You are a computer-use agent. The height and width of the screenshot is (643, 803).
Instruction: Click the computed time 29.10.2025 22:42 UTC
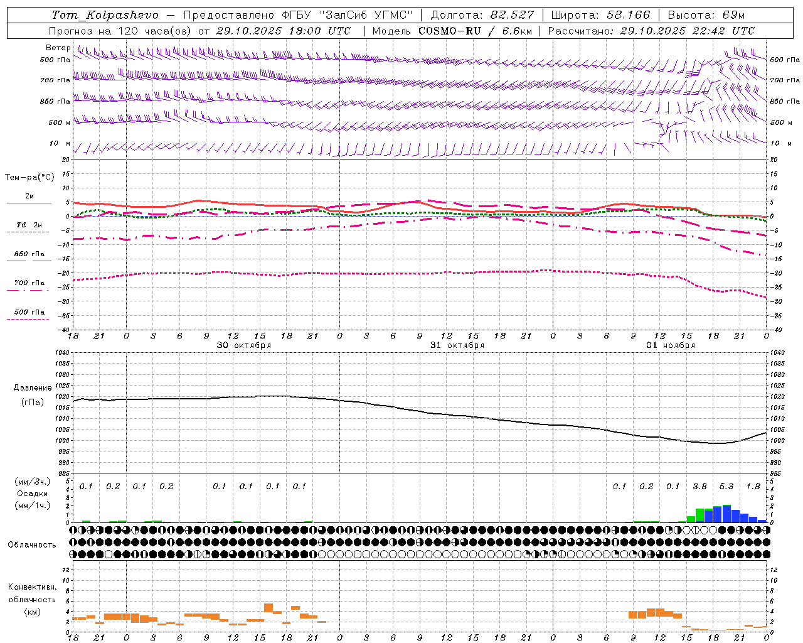coord(688,31)
